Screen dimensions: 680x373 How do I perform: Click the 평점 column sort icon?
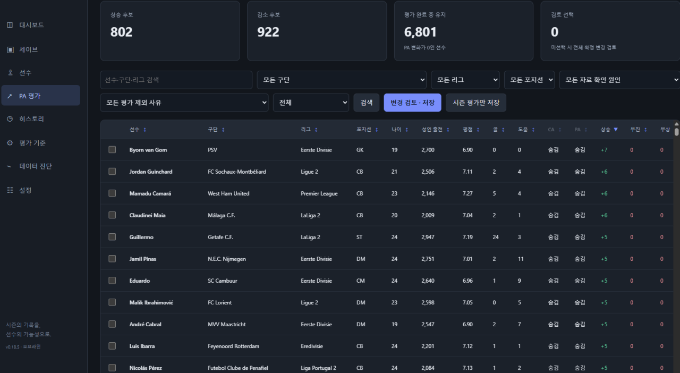[478, 130]
